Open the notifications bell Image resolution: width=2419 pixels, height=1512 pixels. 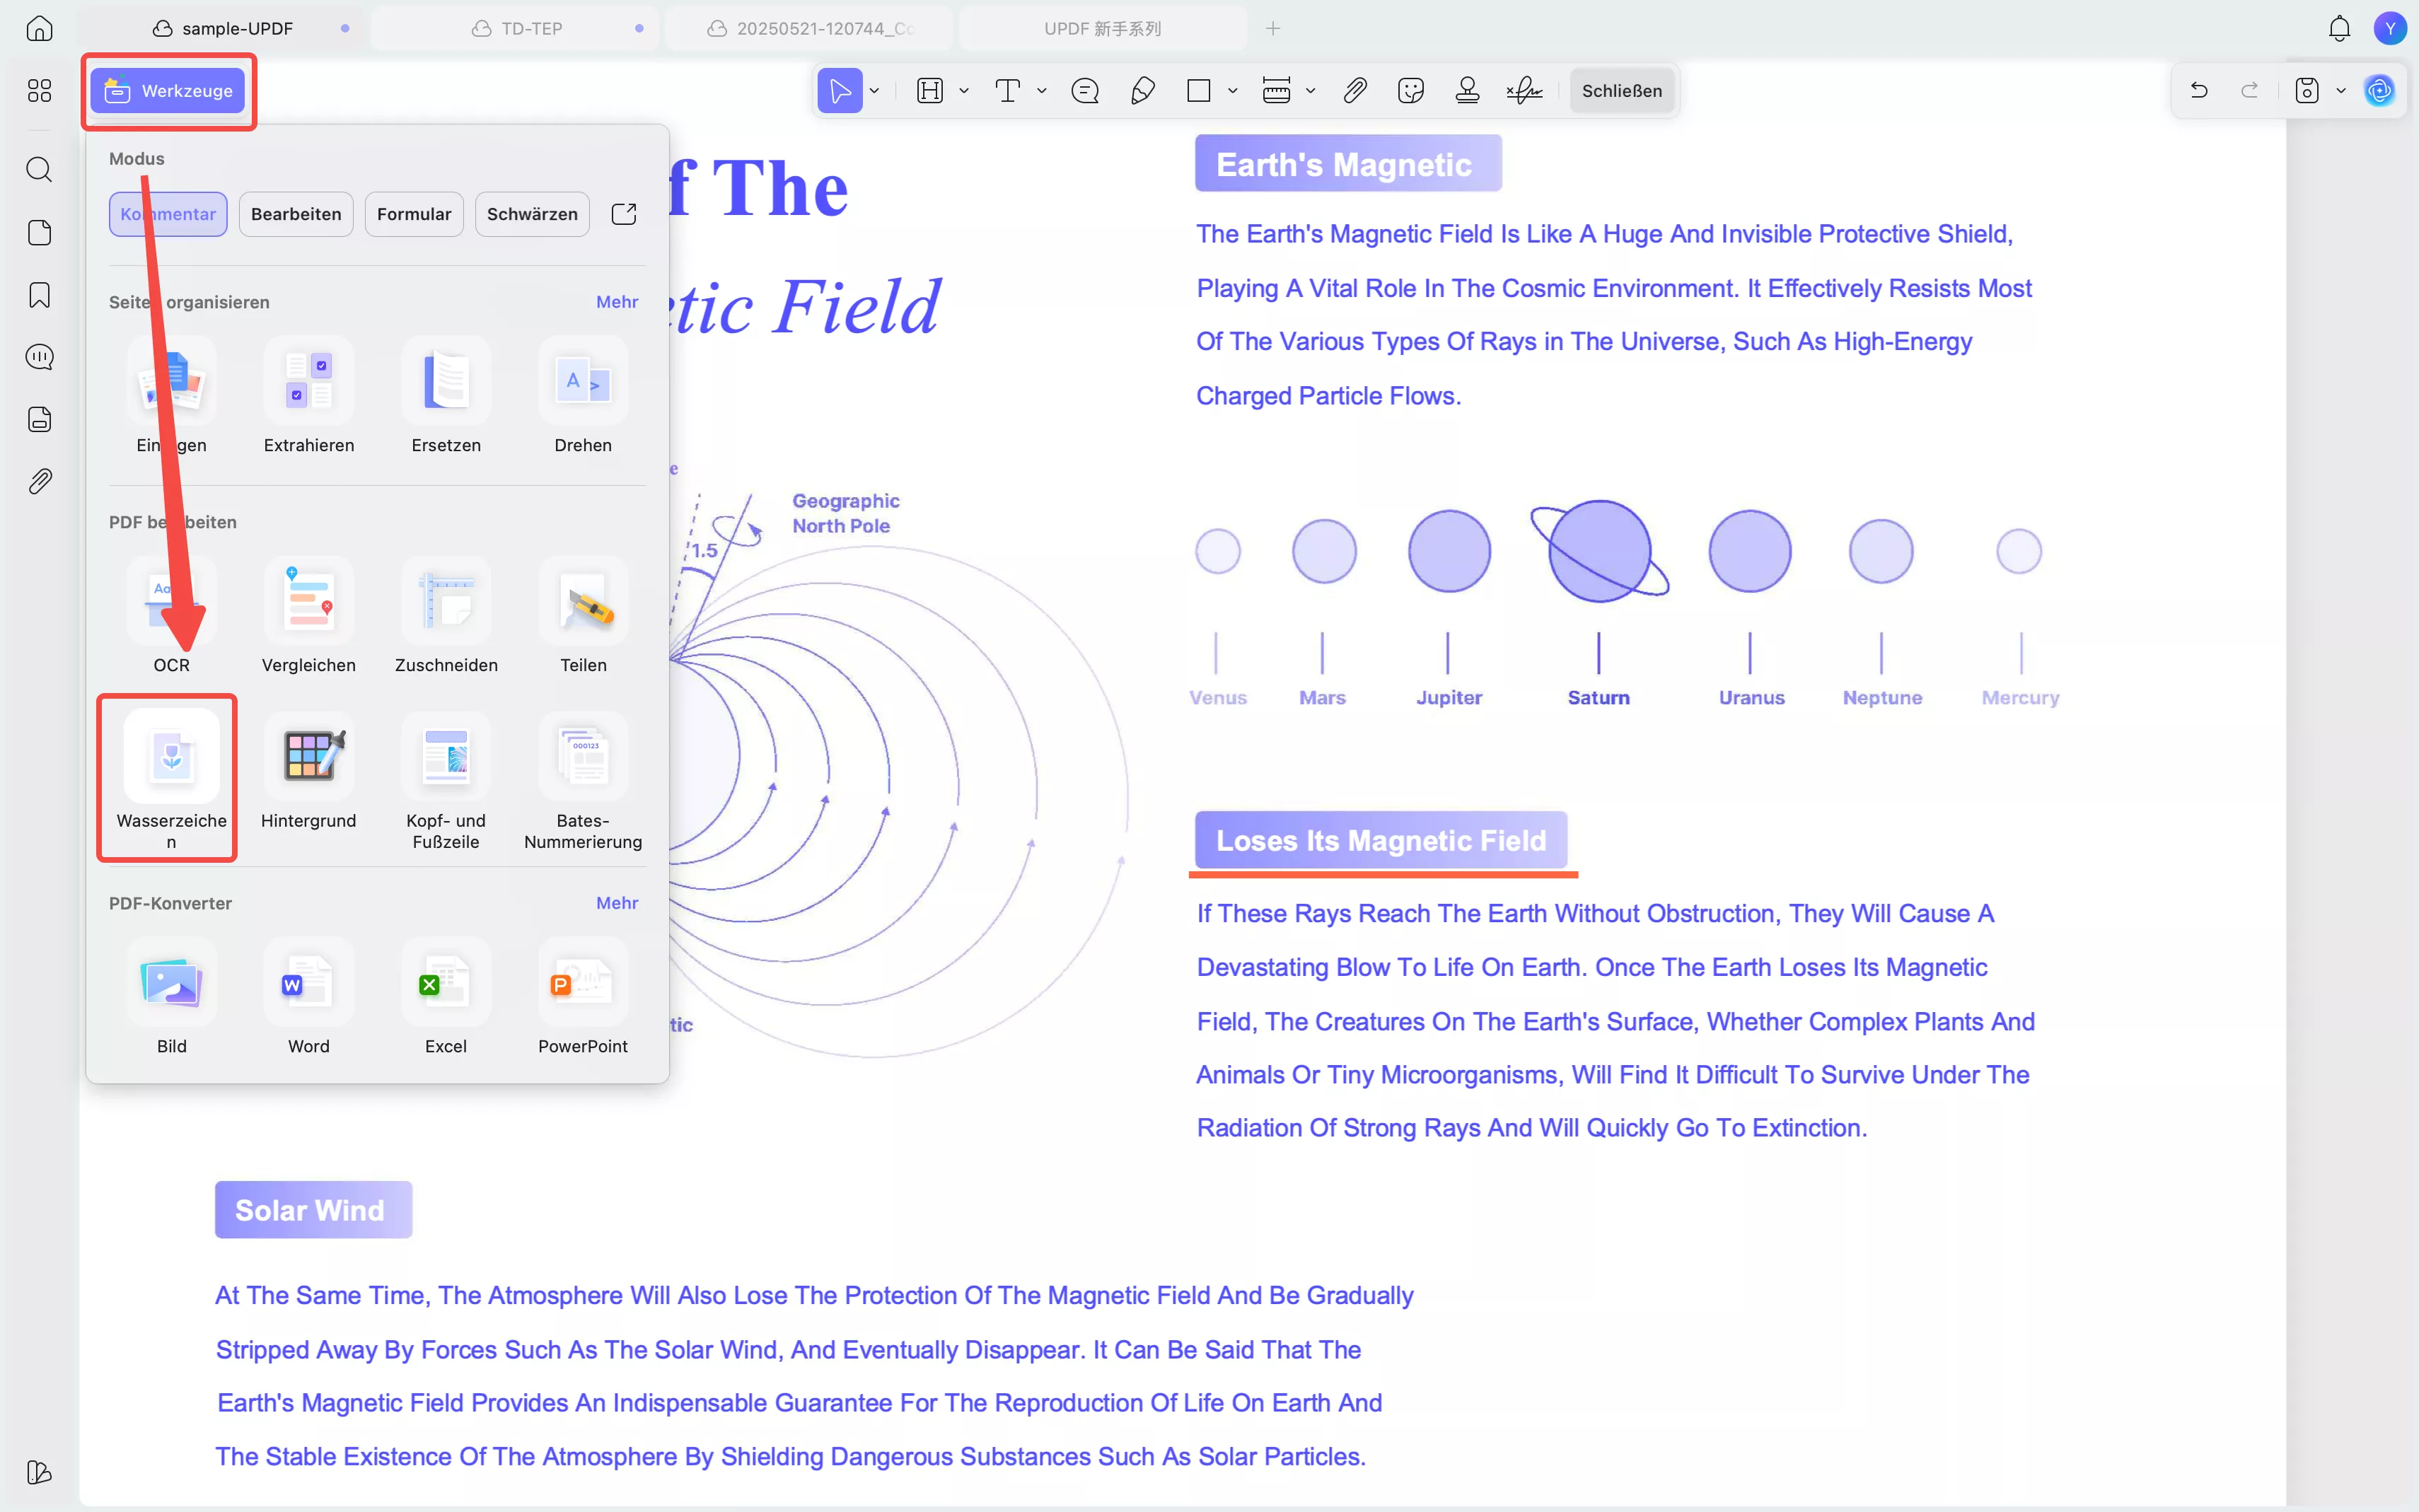2339,28
